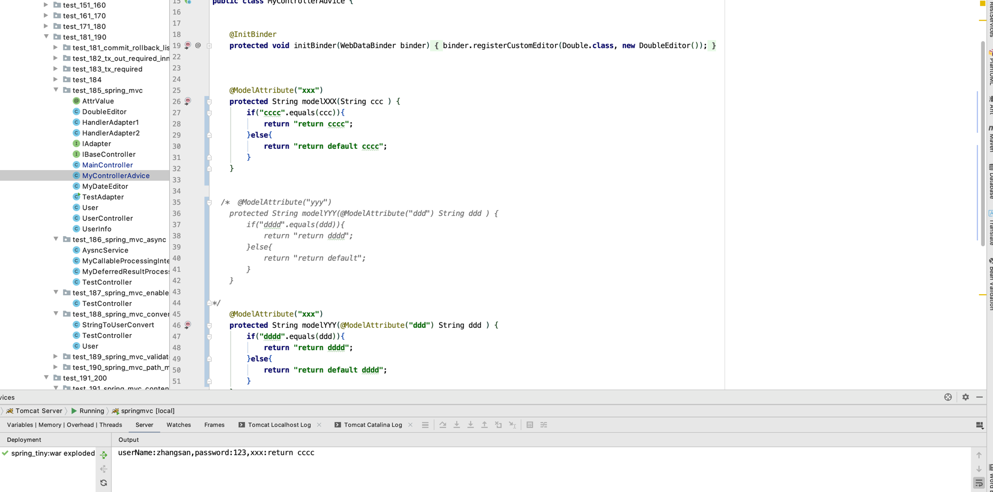Click the Run to Cursor icon
The image size is (993, 492).
[x=512, y=425]
